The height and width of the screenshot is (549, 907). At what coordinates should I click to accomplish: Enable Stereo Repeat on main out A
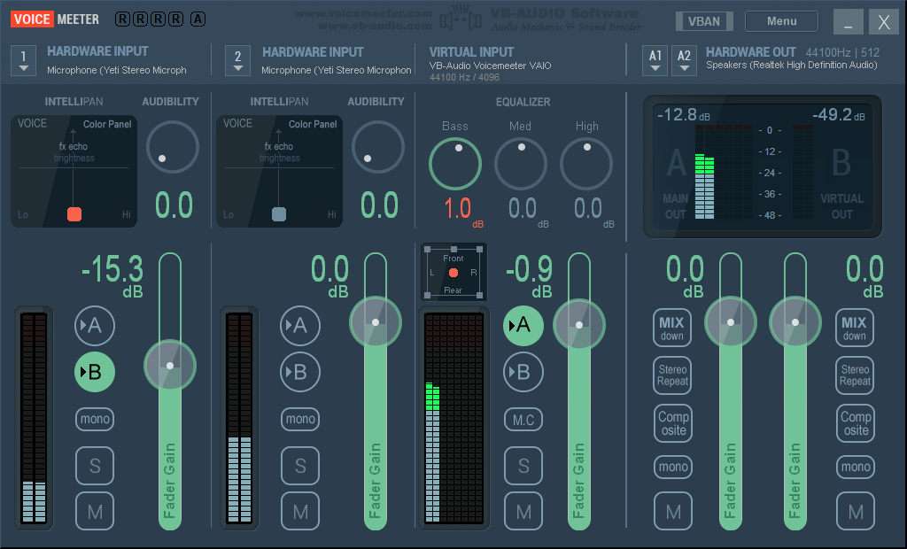coord(673,375)
